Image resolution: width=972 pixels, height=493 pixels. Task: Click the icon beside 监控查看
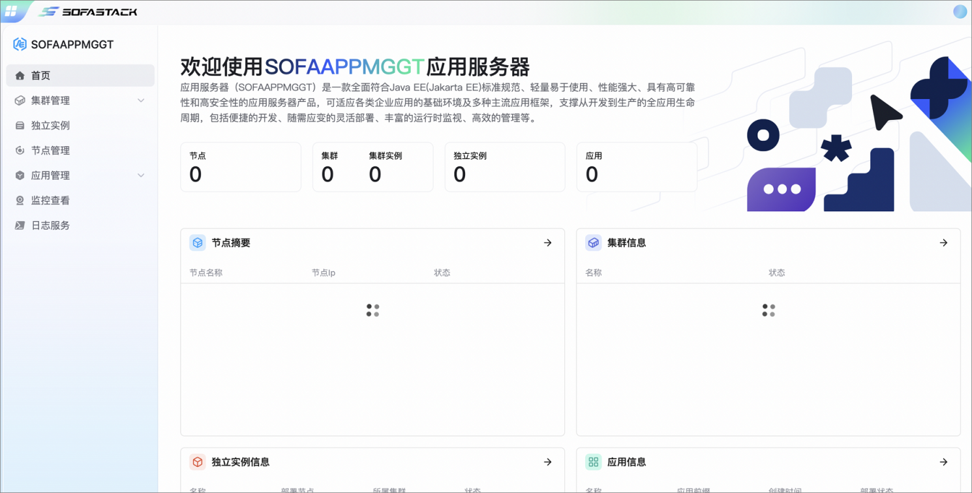click(20, 200)
